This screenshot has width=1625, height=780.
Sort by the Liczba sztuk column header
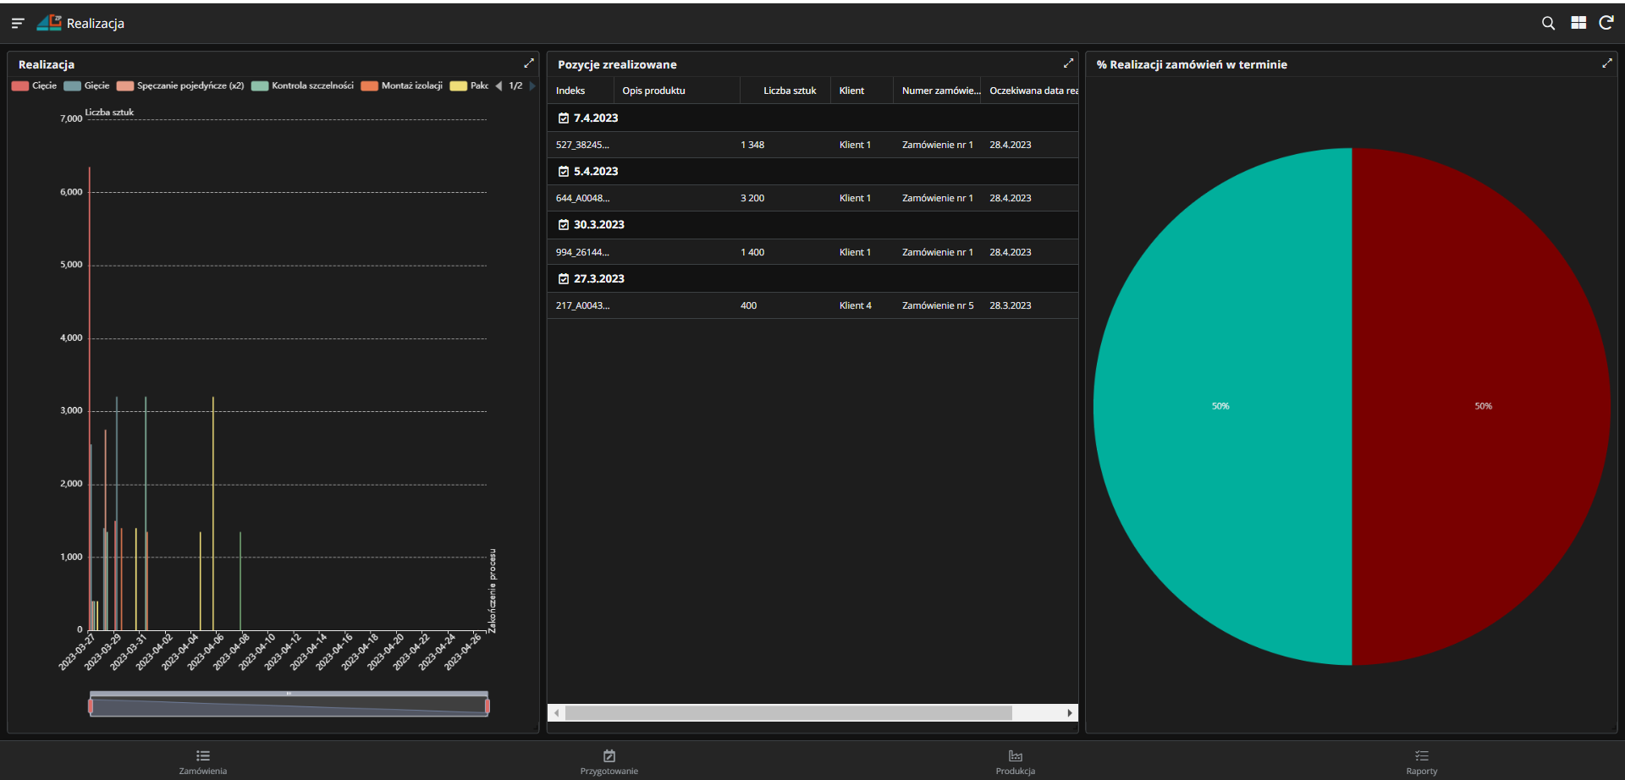point(789,91)
